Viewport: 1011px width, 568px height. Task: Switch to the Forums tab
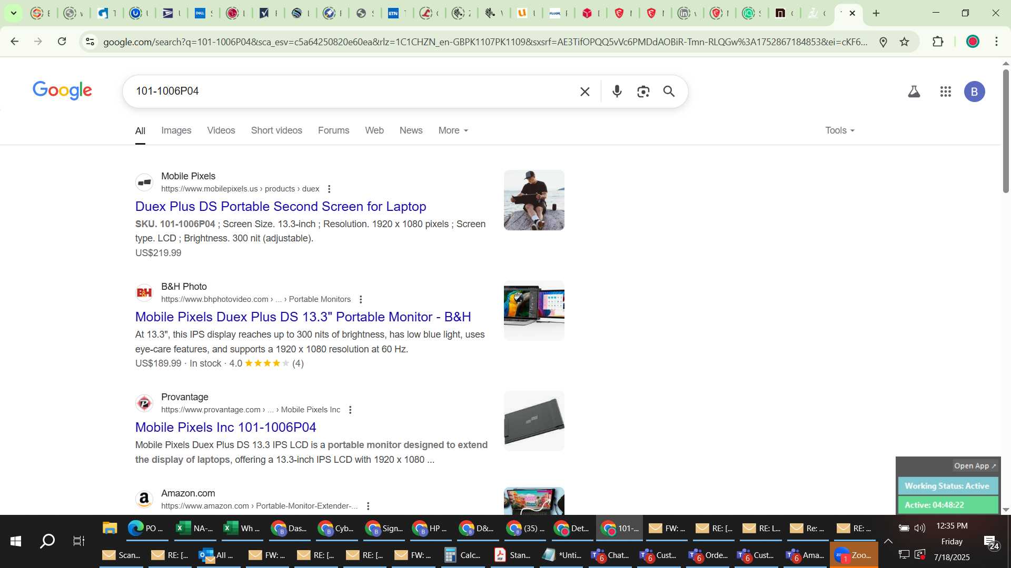click(x=333, y=130)
